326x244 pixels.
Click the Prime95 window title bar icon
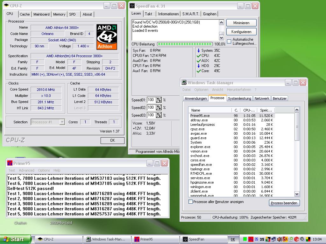click(x=10, y=163)
